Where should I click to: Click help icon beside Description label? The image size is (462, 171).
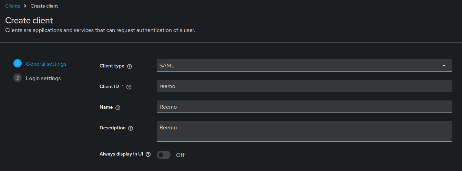pos(131,128)
